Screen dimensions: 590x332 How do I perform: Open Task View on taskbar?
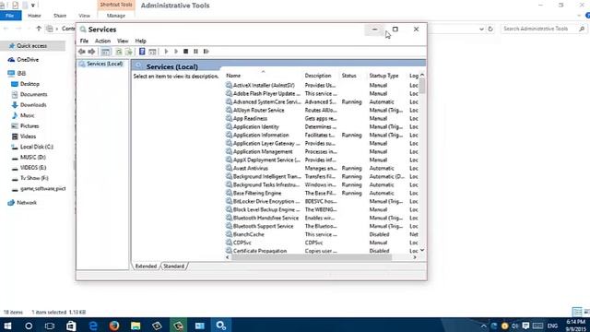(50, 326)
